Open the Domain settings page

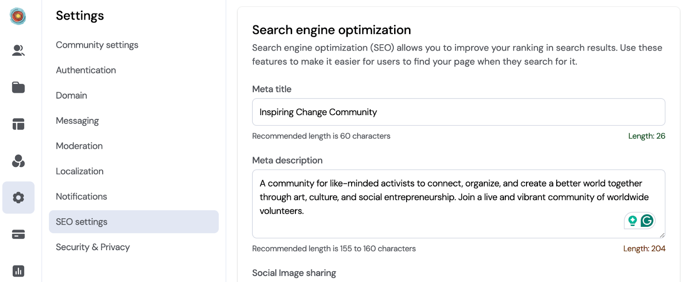[72, 96]
